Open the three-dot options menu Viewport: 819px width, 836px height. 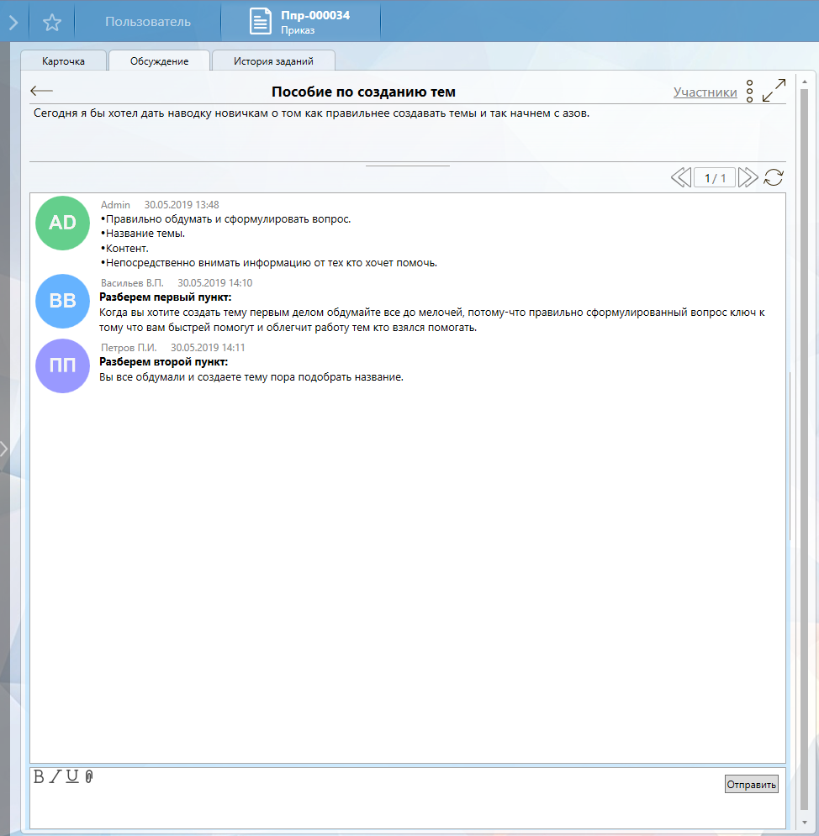coord(749,92)
